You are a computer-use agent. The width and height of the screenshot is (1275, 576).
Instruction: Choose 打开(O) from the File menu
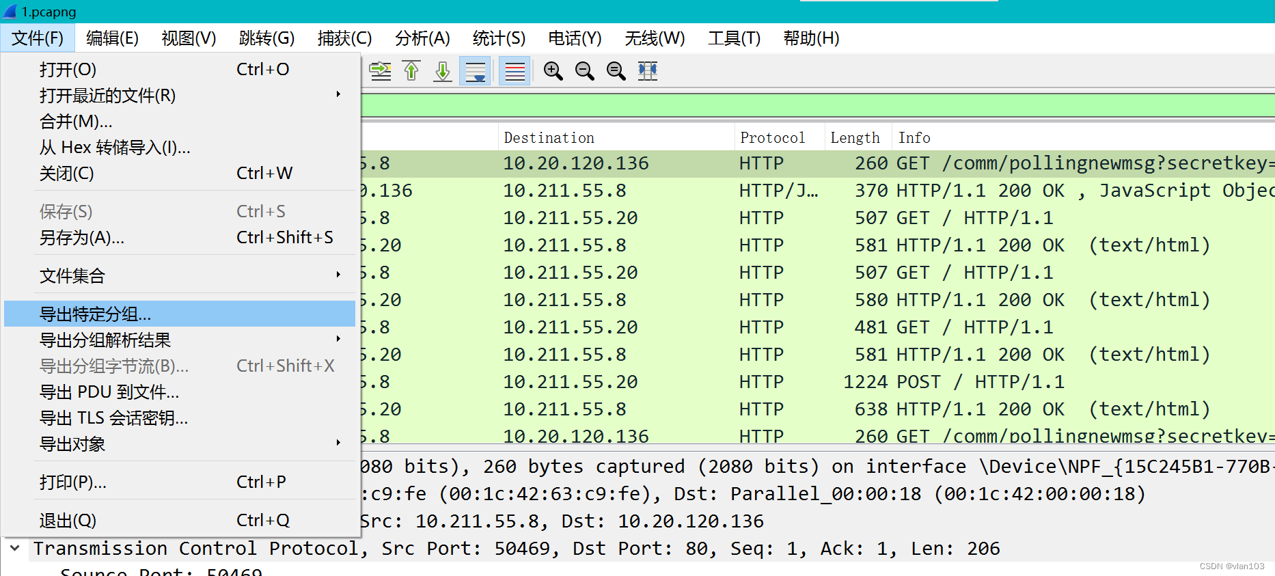pyautogui.click(x=180, y=70)
